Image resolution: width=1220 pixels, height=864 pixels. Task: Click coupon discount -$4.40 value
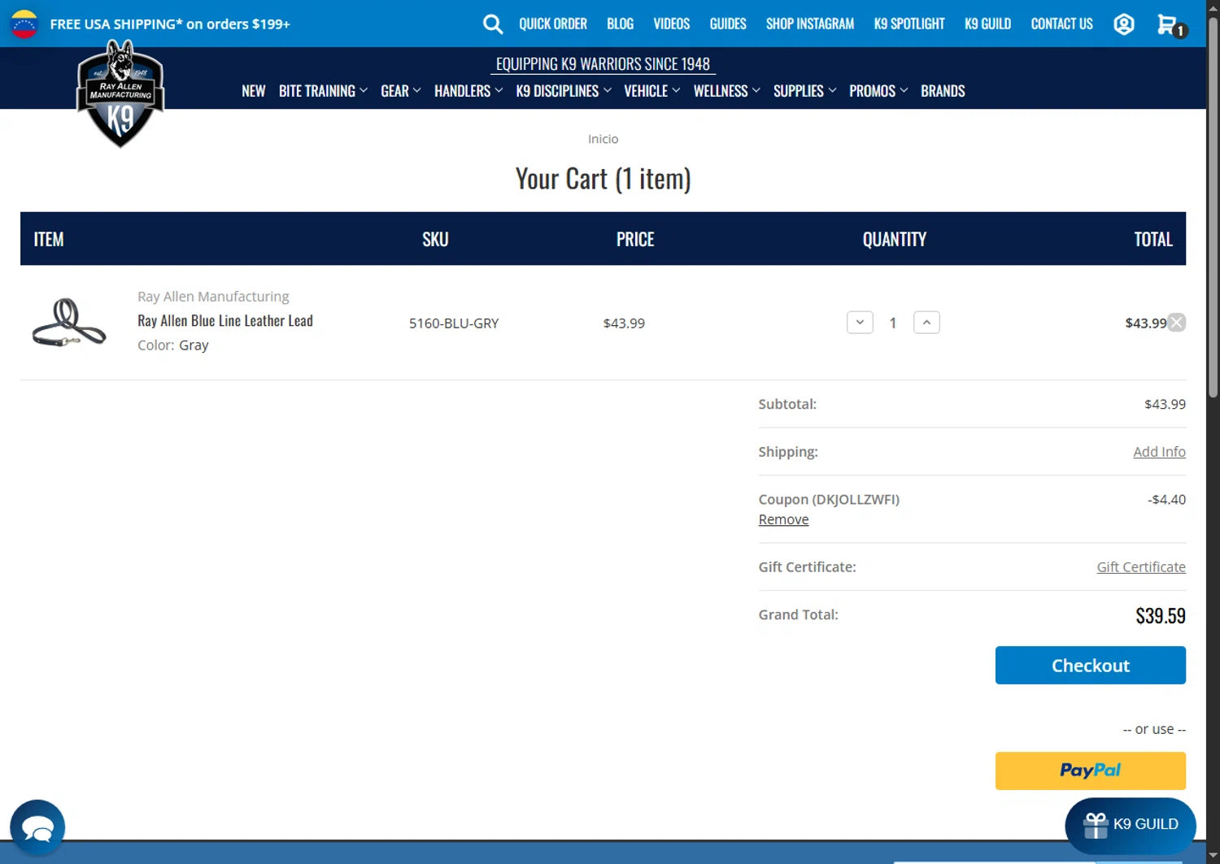[x=1166, y=499]
